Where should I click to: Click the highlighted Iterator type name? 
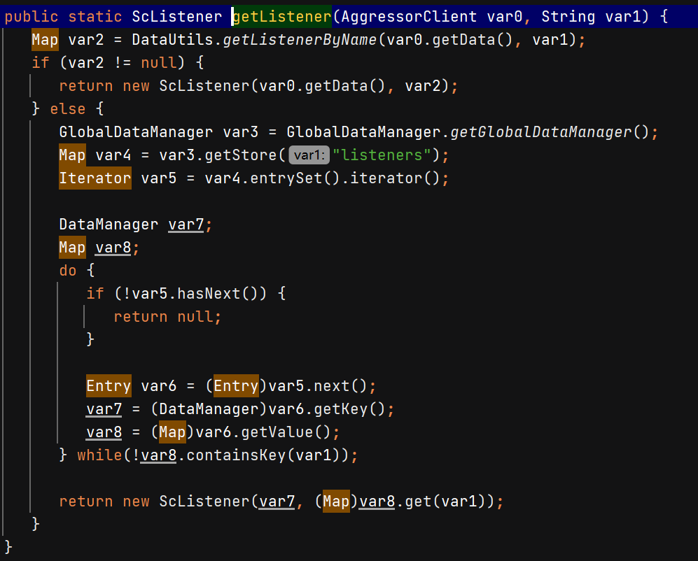(x=95, y=178)
